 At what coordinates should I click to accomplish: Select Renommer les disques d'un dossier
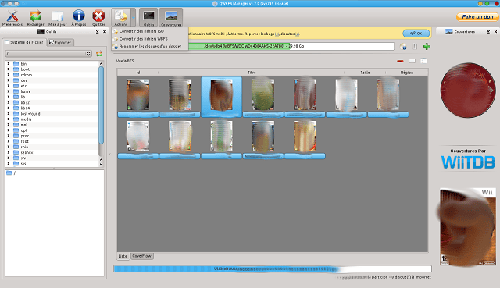[x=147, y=47]
